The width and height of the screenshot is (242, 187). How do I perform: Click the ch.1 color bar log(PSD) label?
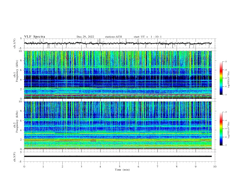tap(229, 80)
